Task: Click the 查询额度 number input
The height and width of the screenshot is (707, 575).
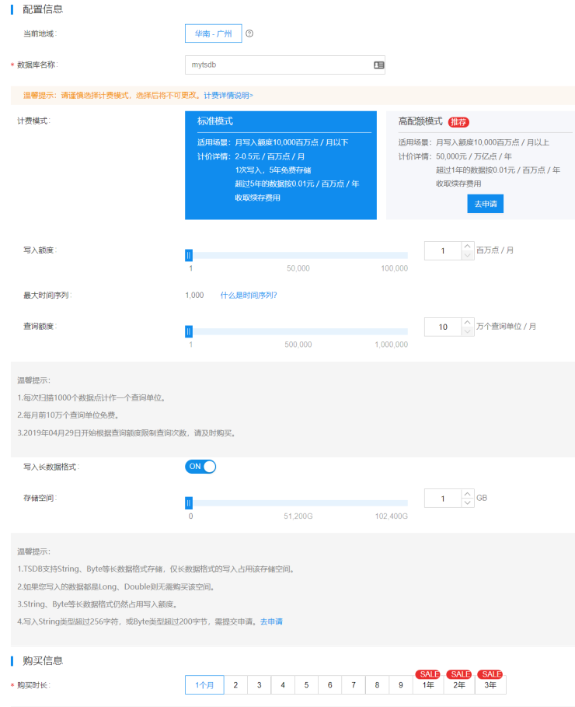Action: click(443, 327)
